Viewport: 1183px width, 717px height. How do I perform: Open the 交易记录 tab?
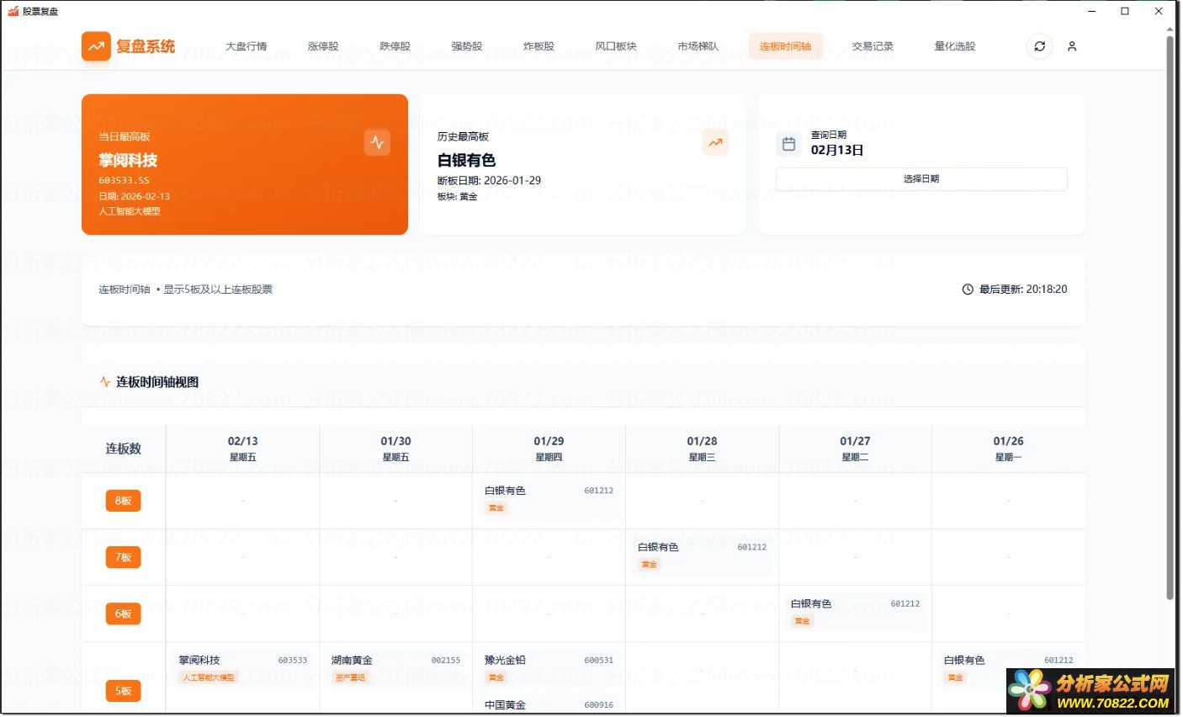(x=872, y=46)
